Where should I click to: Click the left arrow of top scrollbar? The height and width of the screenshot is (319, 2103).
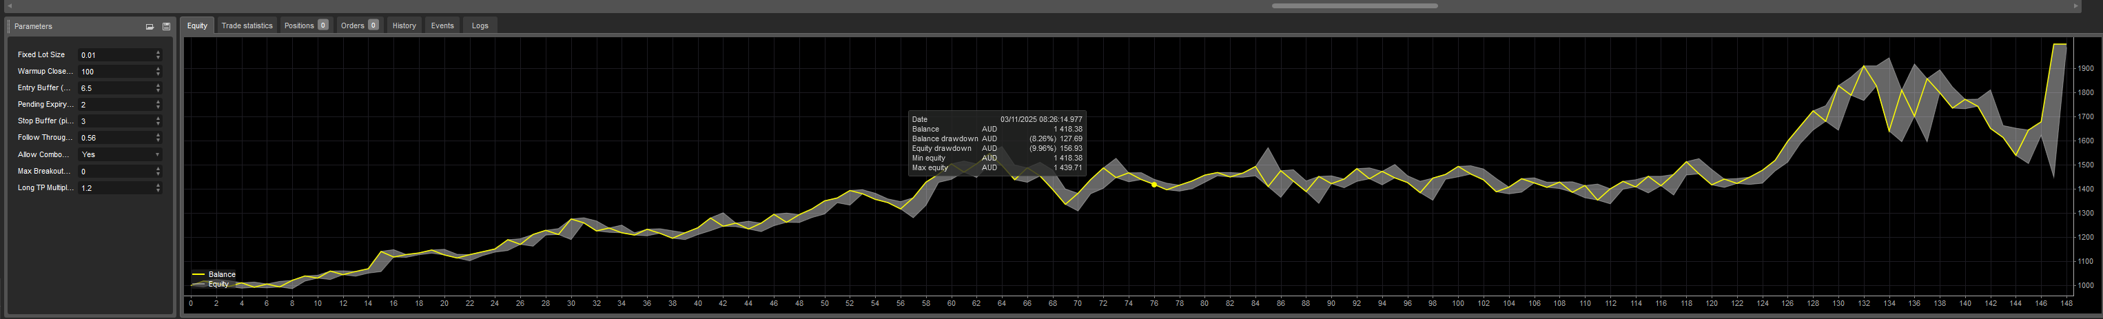pyautogui.click(x=9, y=6)
